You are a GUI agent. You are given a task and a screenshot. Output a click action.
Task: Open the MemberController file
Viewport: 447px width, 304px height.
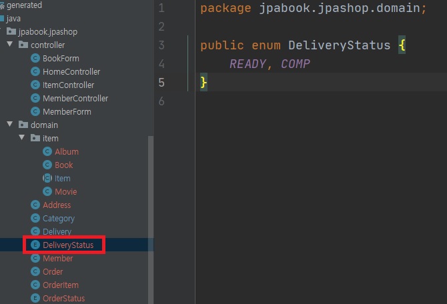click(75, 99)
